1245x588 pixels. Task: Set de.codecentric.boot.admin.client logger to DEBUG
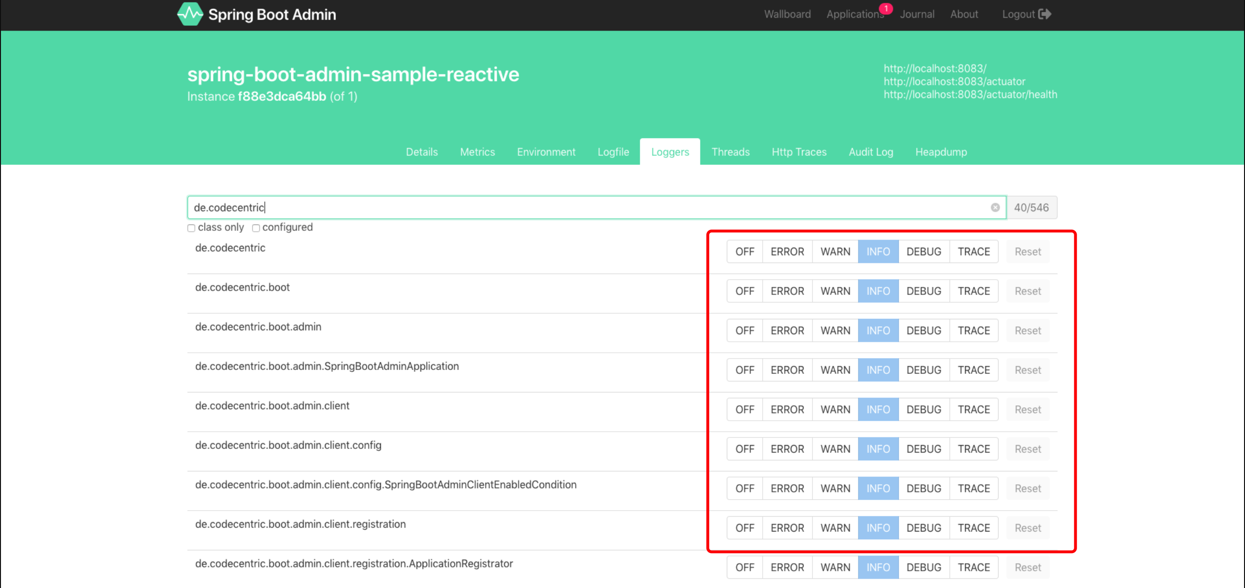[923, 410]
